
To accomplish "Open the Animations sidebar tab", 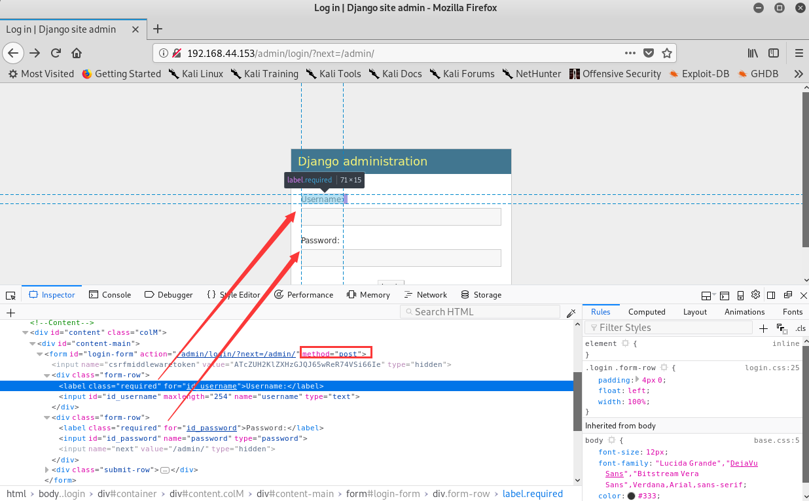I will pyautogui.click(x=745, y=312).
